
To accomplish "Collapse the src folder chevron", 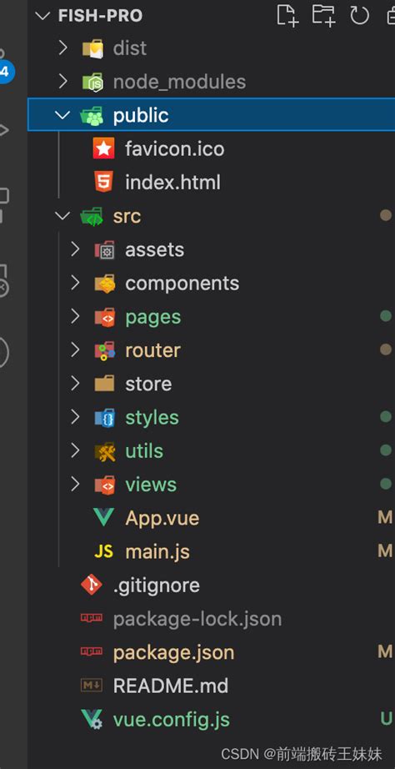I will (x=62, y=216).
